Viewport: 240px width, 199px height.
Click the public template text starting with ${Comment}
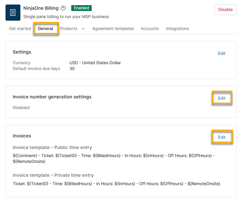114,158
